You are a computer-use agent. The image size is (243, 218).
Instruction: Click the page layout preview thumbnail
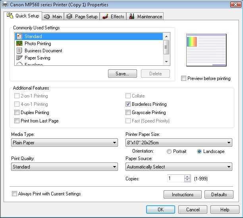[206, 50]
